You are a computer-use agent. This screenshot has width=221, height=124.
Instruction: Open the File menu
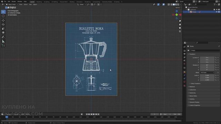pos(5,1)
